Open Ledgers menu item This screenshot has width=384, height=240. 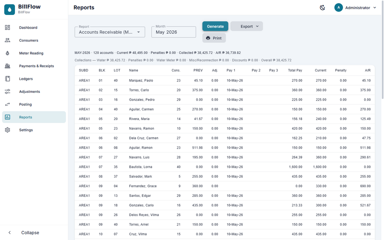pyautogui.click(x=34, y=79)
